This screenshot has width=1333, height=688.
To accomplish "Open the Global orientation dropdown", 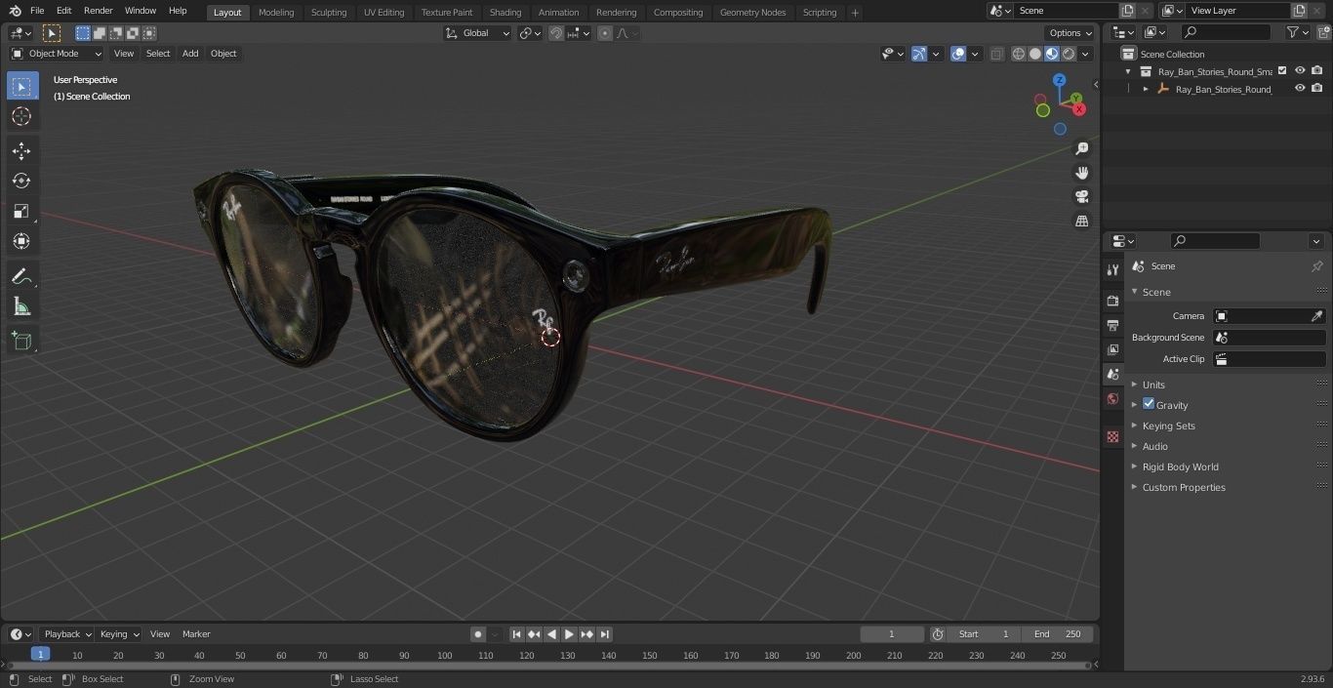I will point(477,33).
